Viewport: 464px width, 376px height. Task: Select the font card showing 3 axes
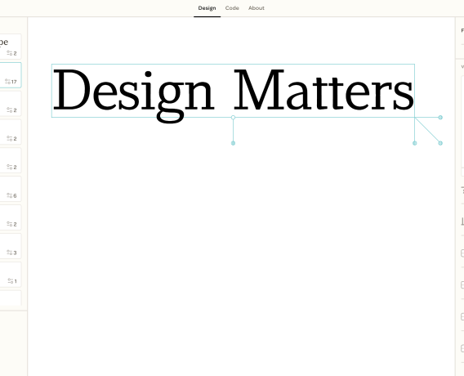click(x=11, y=246)
